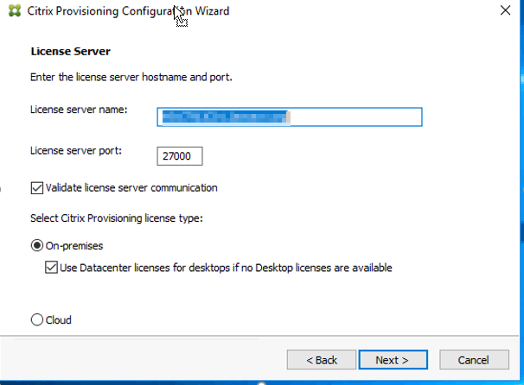Cancel the configuration wizard
The width and height of the screenshot is (524, 385).
[x=474, y=360]
